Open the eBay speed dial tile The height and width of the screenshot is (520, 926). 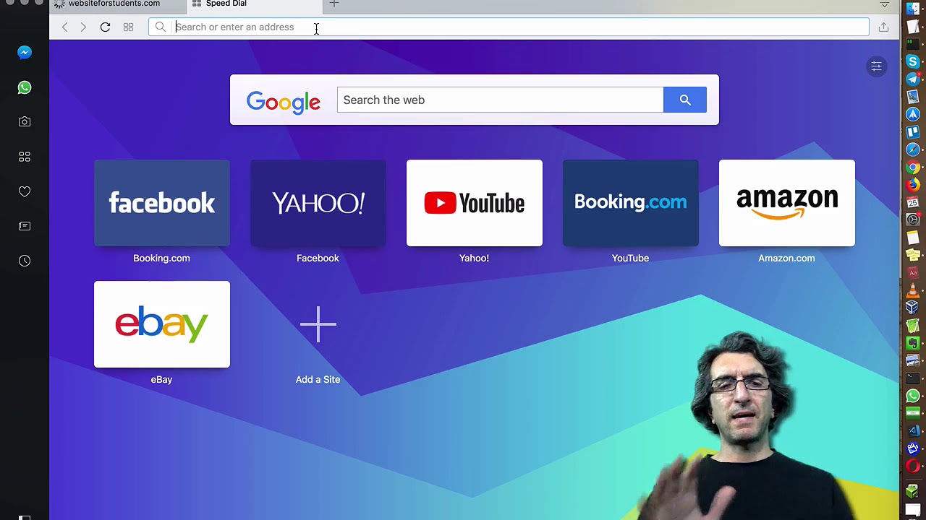coord(162,324)
